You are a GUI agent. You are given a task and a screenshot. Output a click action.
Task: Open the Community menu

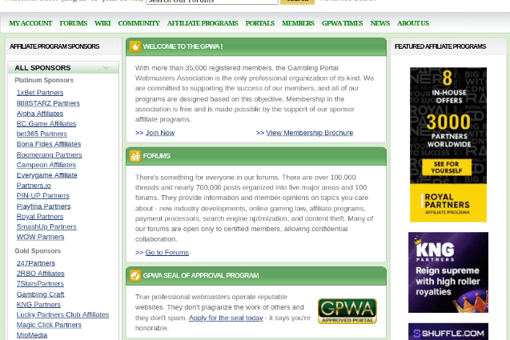point(139,23)
